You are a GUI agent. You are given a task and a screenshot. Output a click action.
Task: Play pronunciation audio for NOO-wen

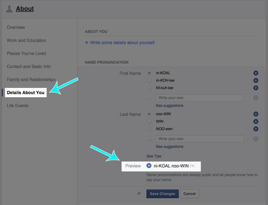point(256,129)
